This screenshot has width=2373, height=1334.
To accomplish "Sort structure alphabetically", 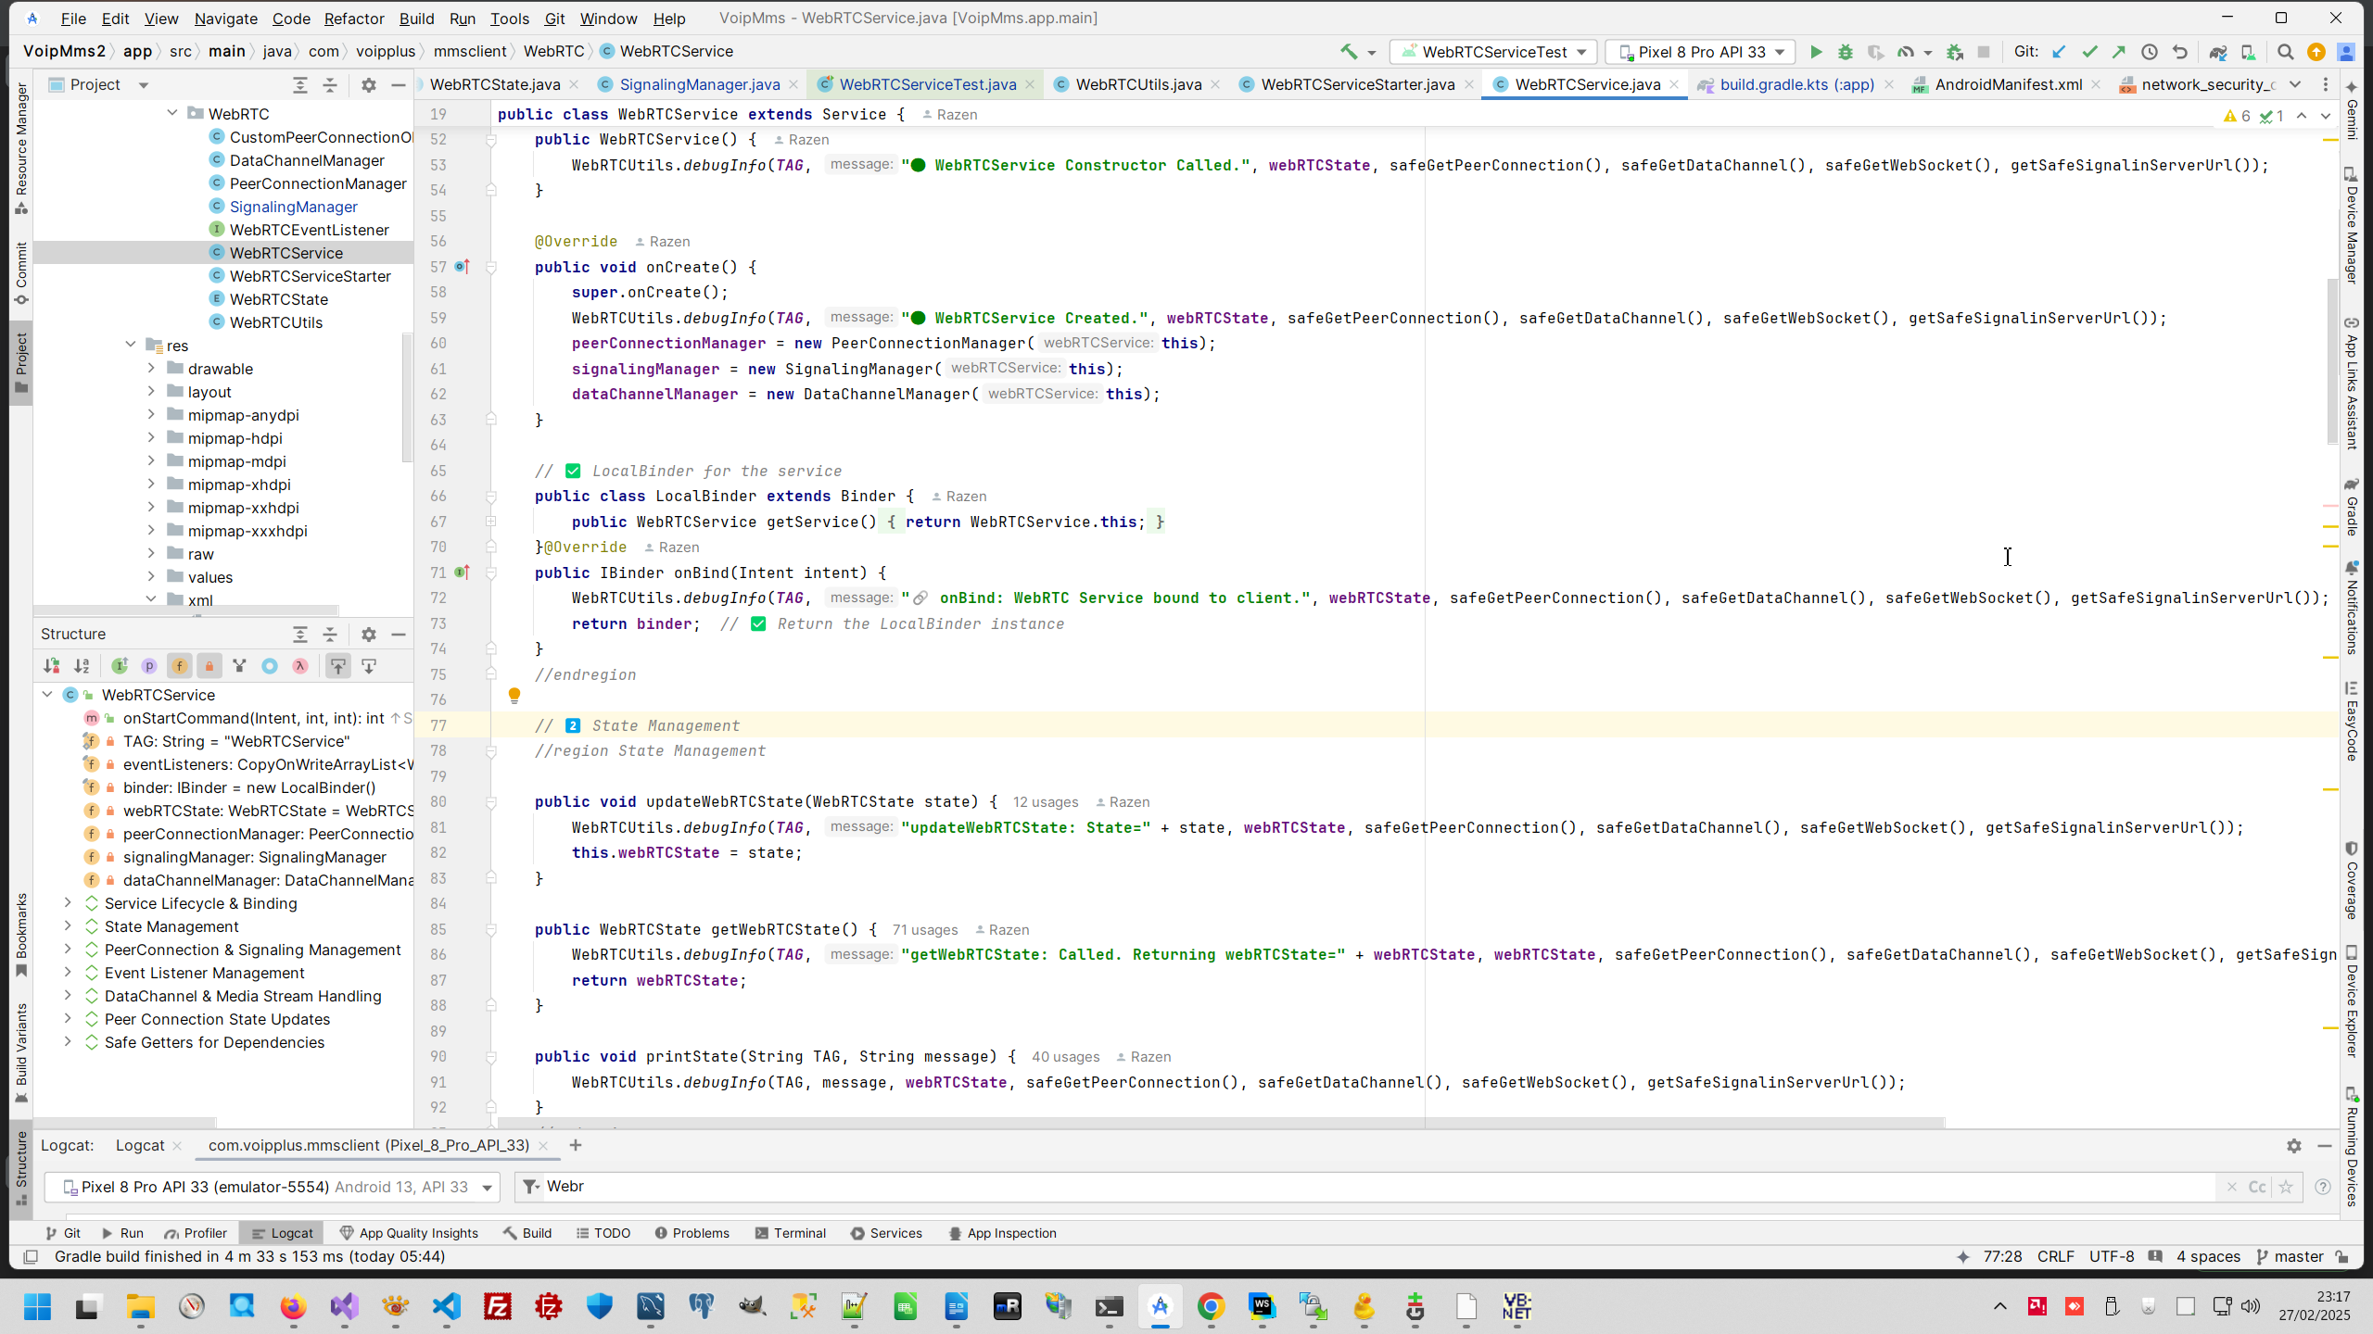I will click(x=82, y=665).
